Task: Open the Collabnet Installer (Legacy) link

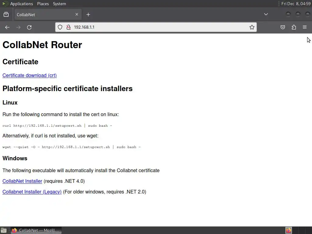Action: pyautogui.click(x=32, y=192)
